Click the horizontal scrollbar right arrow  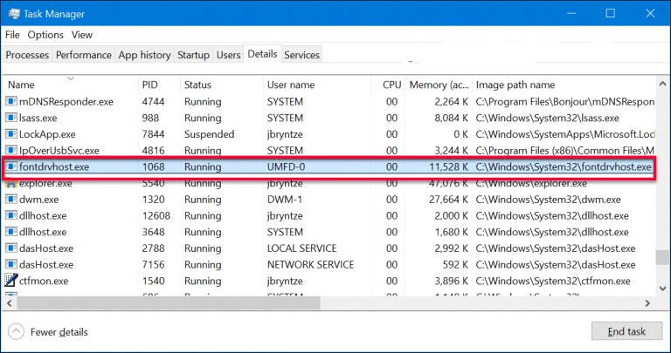pos(647,303)
